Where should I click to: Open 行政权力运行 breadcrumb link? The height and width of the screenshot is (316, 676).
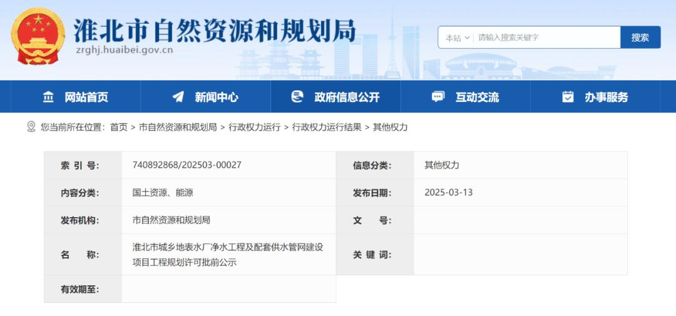coord(254,127)
